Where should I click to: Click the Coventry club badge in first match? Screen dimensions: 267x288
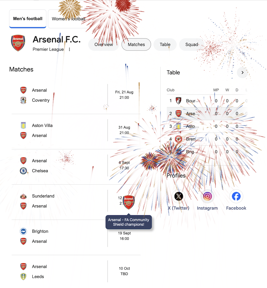coord(23,100)
